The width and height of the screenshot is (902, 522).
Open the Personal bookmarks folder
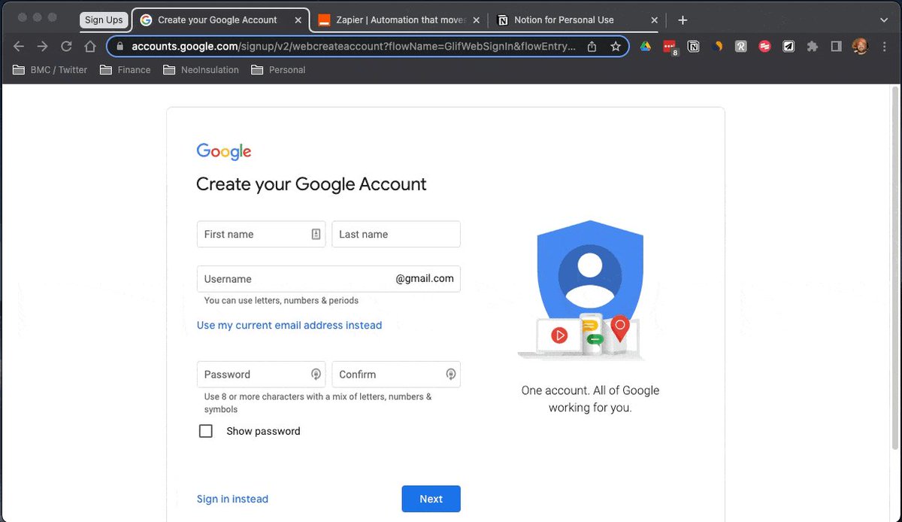279,70
